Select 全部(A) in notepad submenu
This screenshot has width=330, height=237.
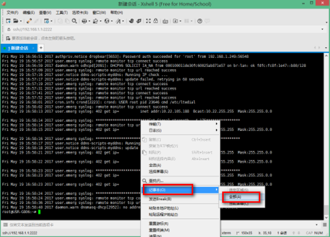(x=235, y=197)
